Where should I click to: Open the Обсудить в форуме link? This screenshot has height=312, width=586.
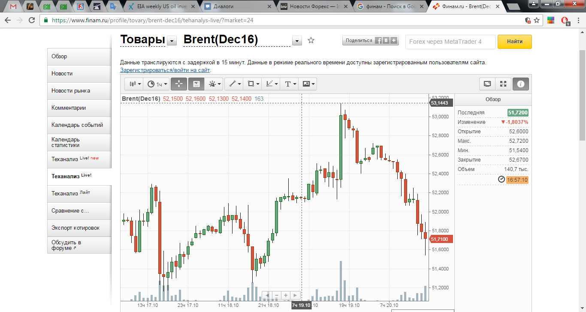click(x=79, y=245)
